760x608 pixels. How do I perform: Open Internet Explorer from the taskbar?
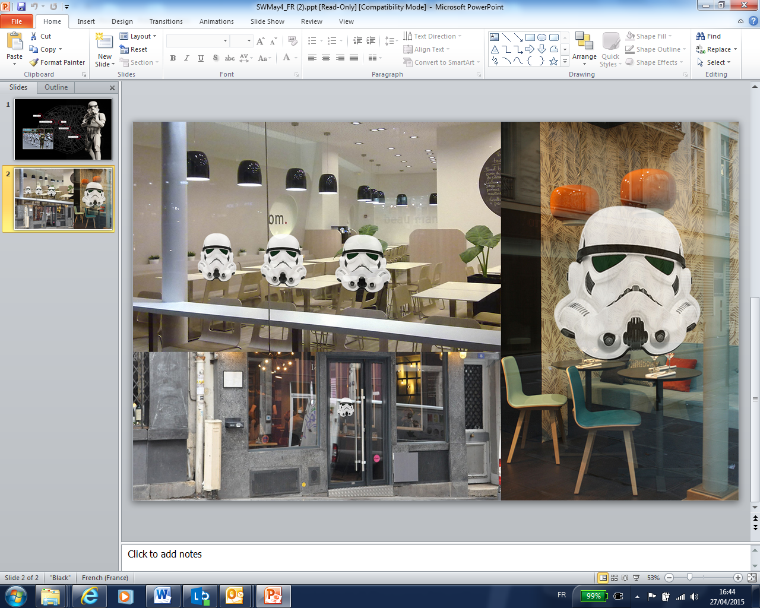(x=90, y=596)
